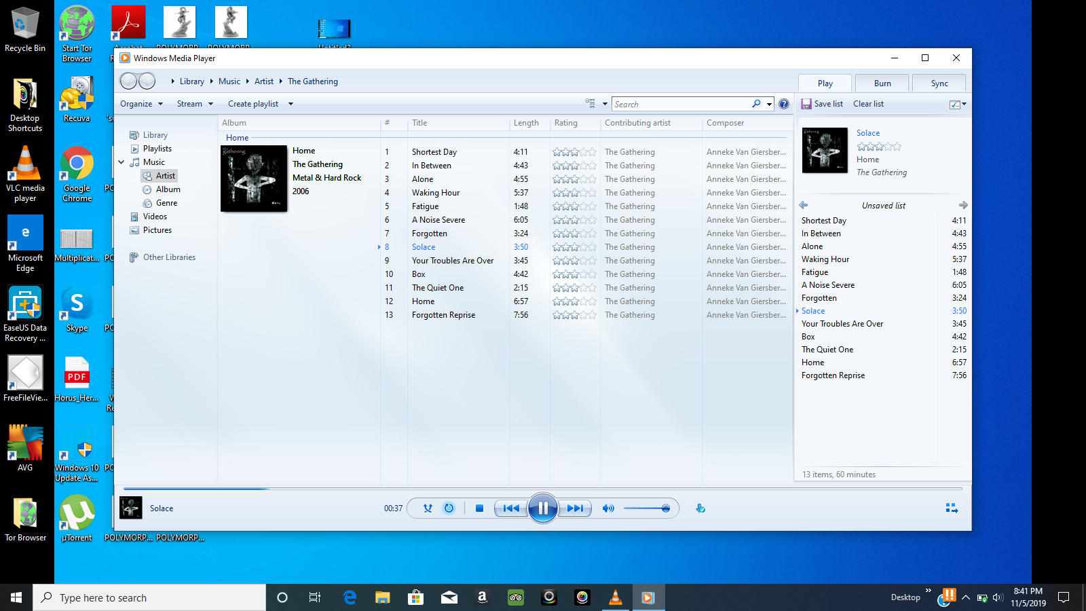Click the rip CD icon near volume
The width and height of the screenshot is (1086, 611).
[700, 508]
